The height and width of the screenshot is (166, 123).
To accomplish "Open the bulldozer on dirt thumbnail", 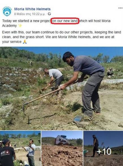I will click(62, 148).
